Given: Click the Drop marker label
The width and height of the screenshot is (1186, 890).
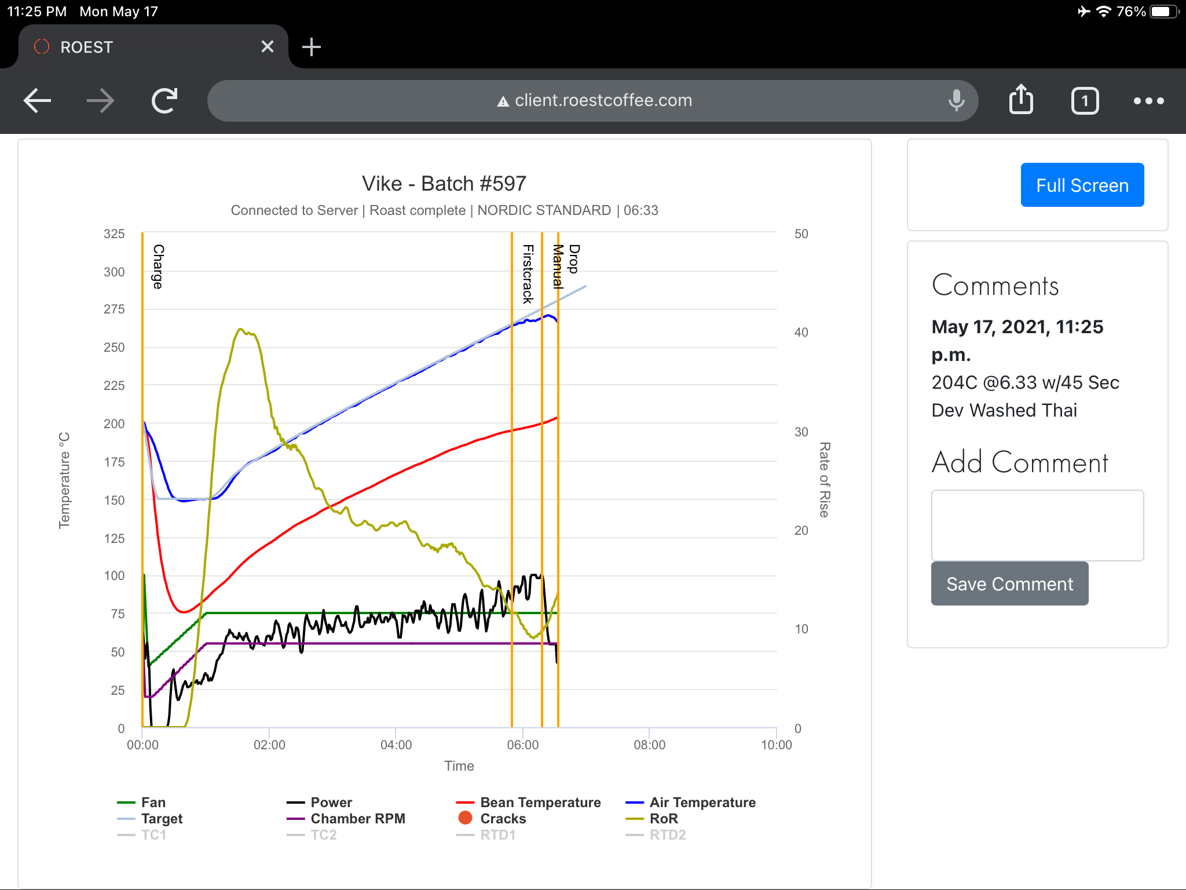Looking at the screenshot, I should click(x=574, y=258).
